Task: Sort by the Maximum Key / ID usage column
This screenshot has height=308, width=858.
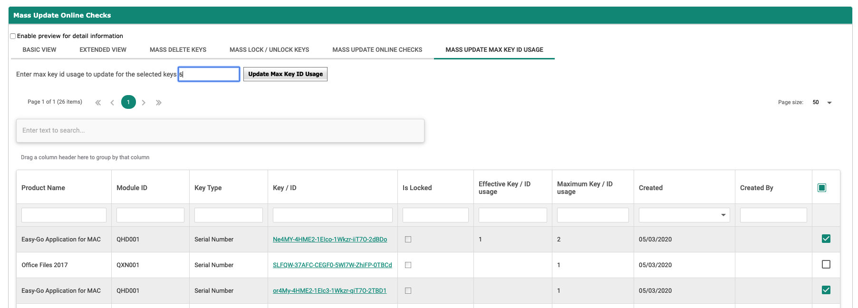Action: [585, 188]
